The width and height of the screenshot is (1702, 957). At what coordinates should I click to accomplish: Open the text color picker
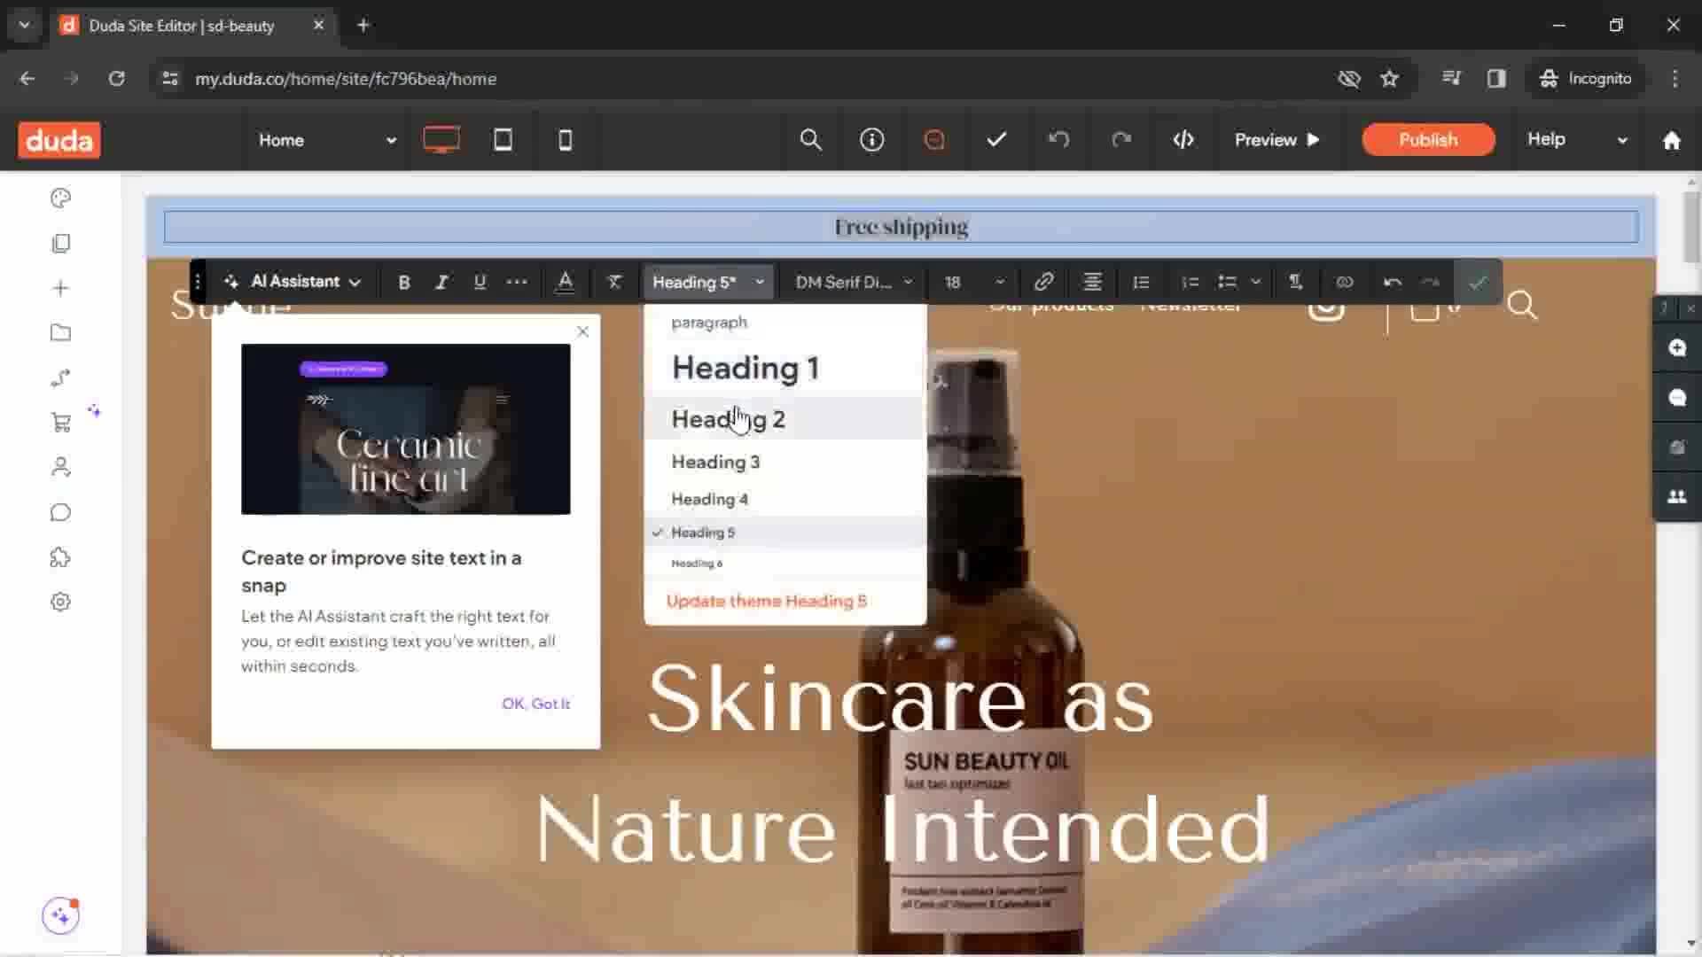[x=565, y=282]
